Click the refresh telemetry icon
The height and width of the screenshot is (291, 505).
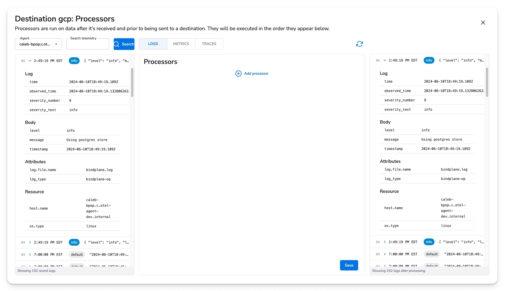point(359,44)
